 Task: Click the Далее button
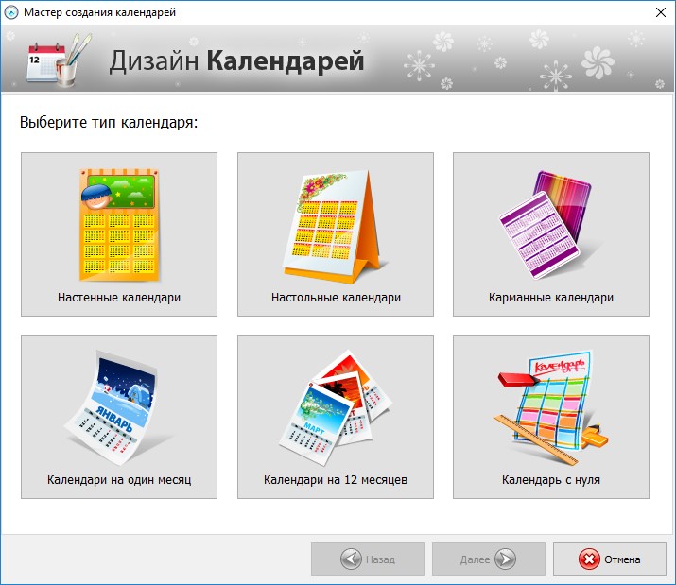pyautogui.click(x=489, y=559)
